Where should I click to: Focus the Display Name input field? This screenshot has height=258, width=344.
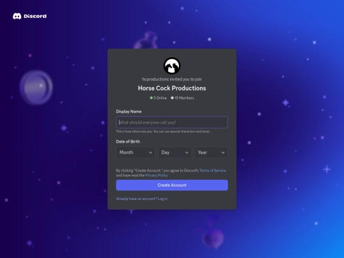click(x=172, y=122)
